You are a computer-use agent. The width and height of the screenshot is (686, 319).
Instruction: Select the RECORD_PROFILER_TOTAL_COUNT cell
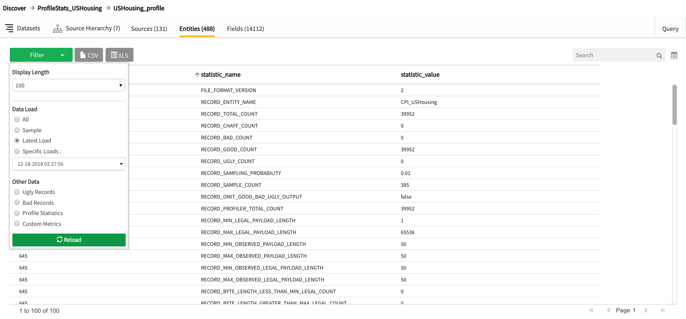pos(242,209)
